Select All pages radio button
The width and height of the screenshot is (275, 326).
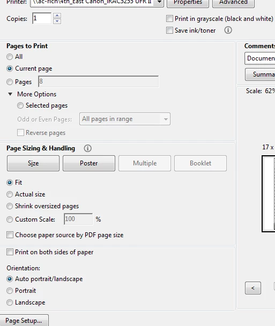coord(10,57)
